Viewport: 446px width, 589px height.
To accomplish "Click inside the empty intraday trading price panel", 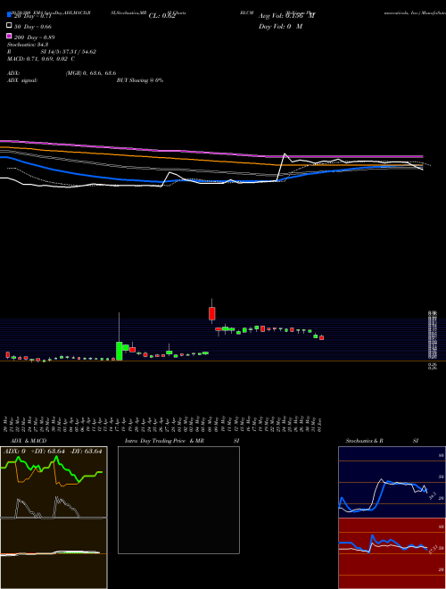I will coord(178,500).
